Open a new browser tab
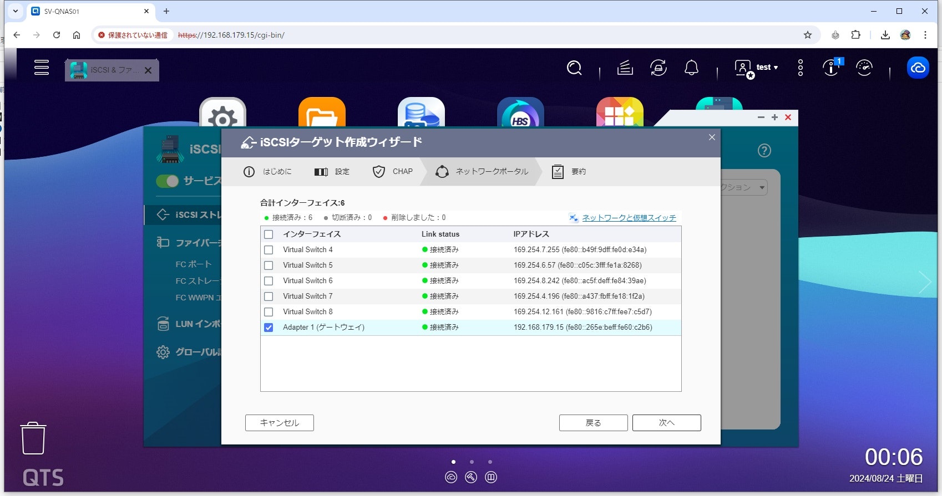This screenshot has width=942, height=496. (x=166, y=11)
